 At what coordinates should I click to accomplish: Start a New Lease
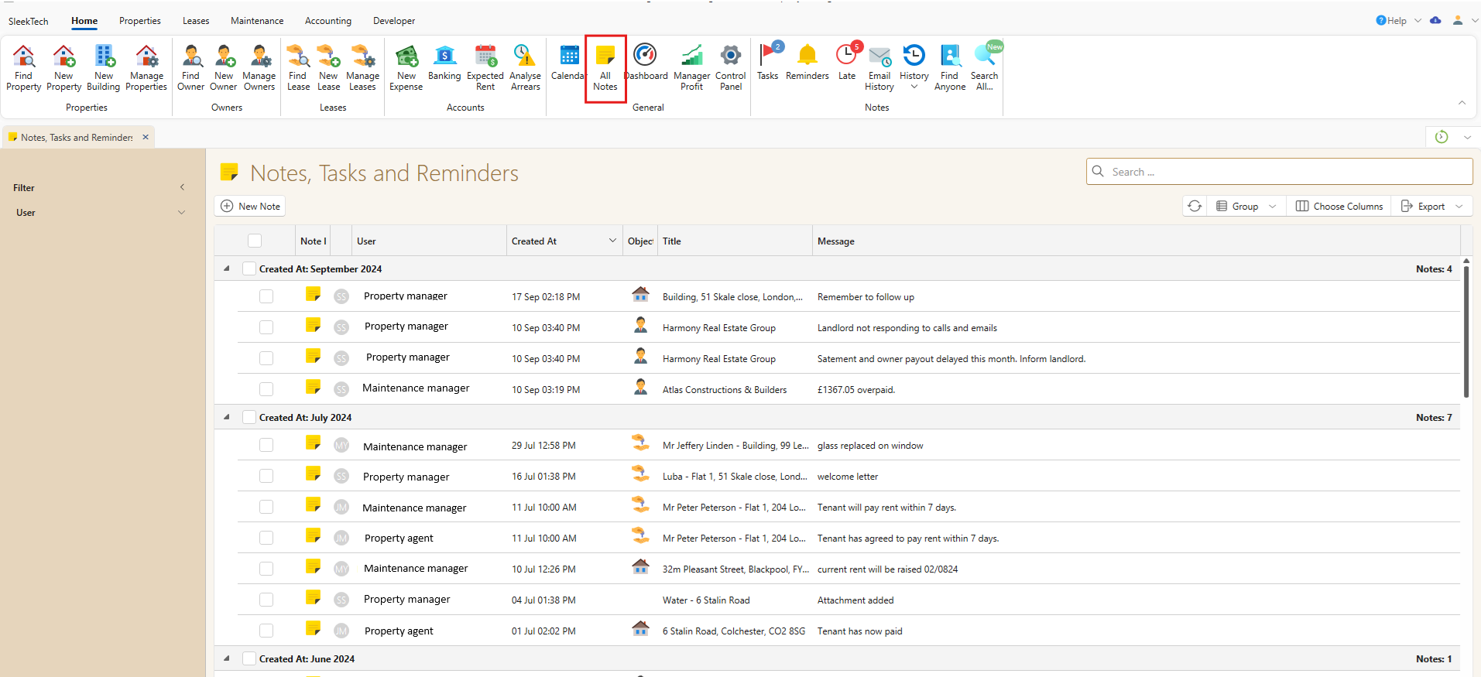tap(329, 67)
